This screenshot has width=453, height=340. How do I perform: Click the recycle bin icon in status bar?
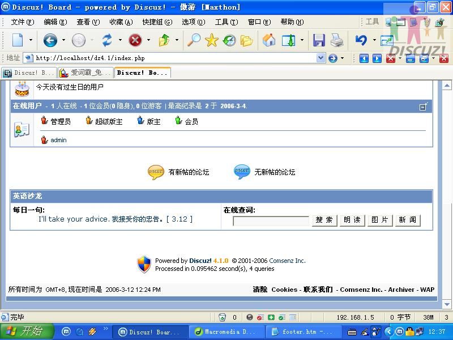[222, 317]
